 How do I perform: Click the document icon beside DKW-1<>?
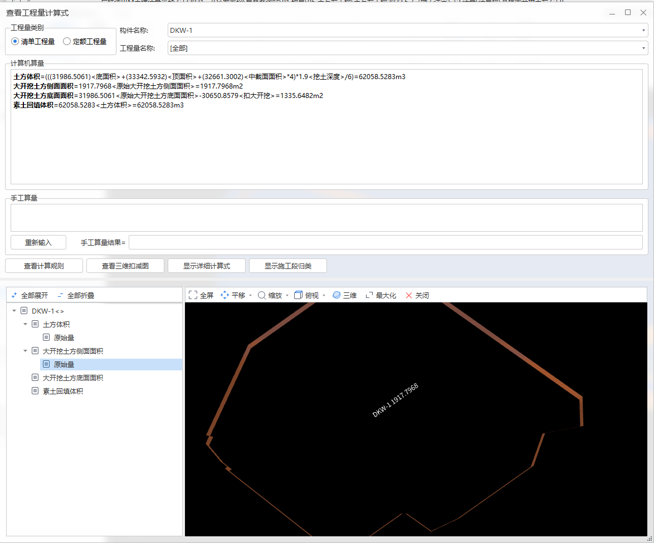(x=24, y=311)
